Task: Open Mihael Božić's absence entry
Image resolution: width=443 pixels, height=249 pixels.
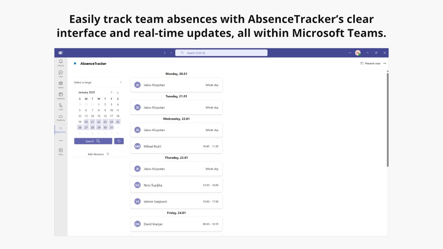Action: (176, 146)
